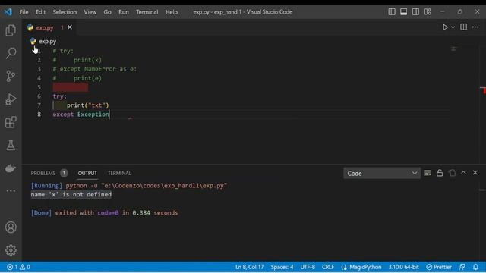Open Run and Debug view
This screenshot has height=273, width=486.
pyautogui.click(x=11, y=99)
